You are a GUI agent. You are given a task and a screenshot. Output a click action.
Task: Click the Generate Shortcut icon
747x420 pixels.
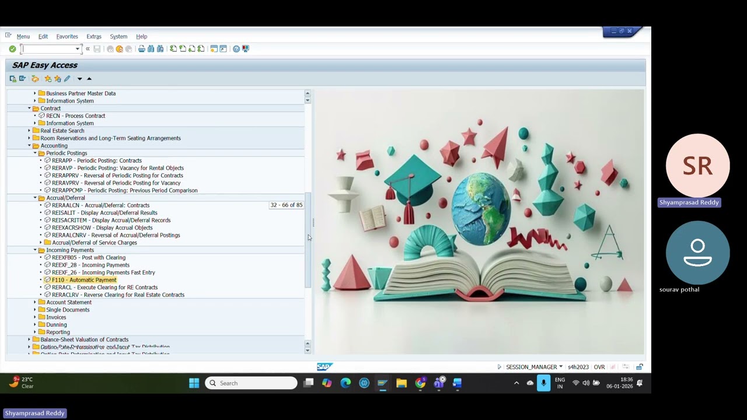pyautogui.click(x=224, y=49)
